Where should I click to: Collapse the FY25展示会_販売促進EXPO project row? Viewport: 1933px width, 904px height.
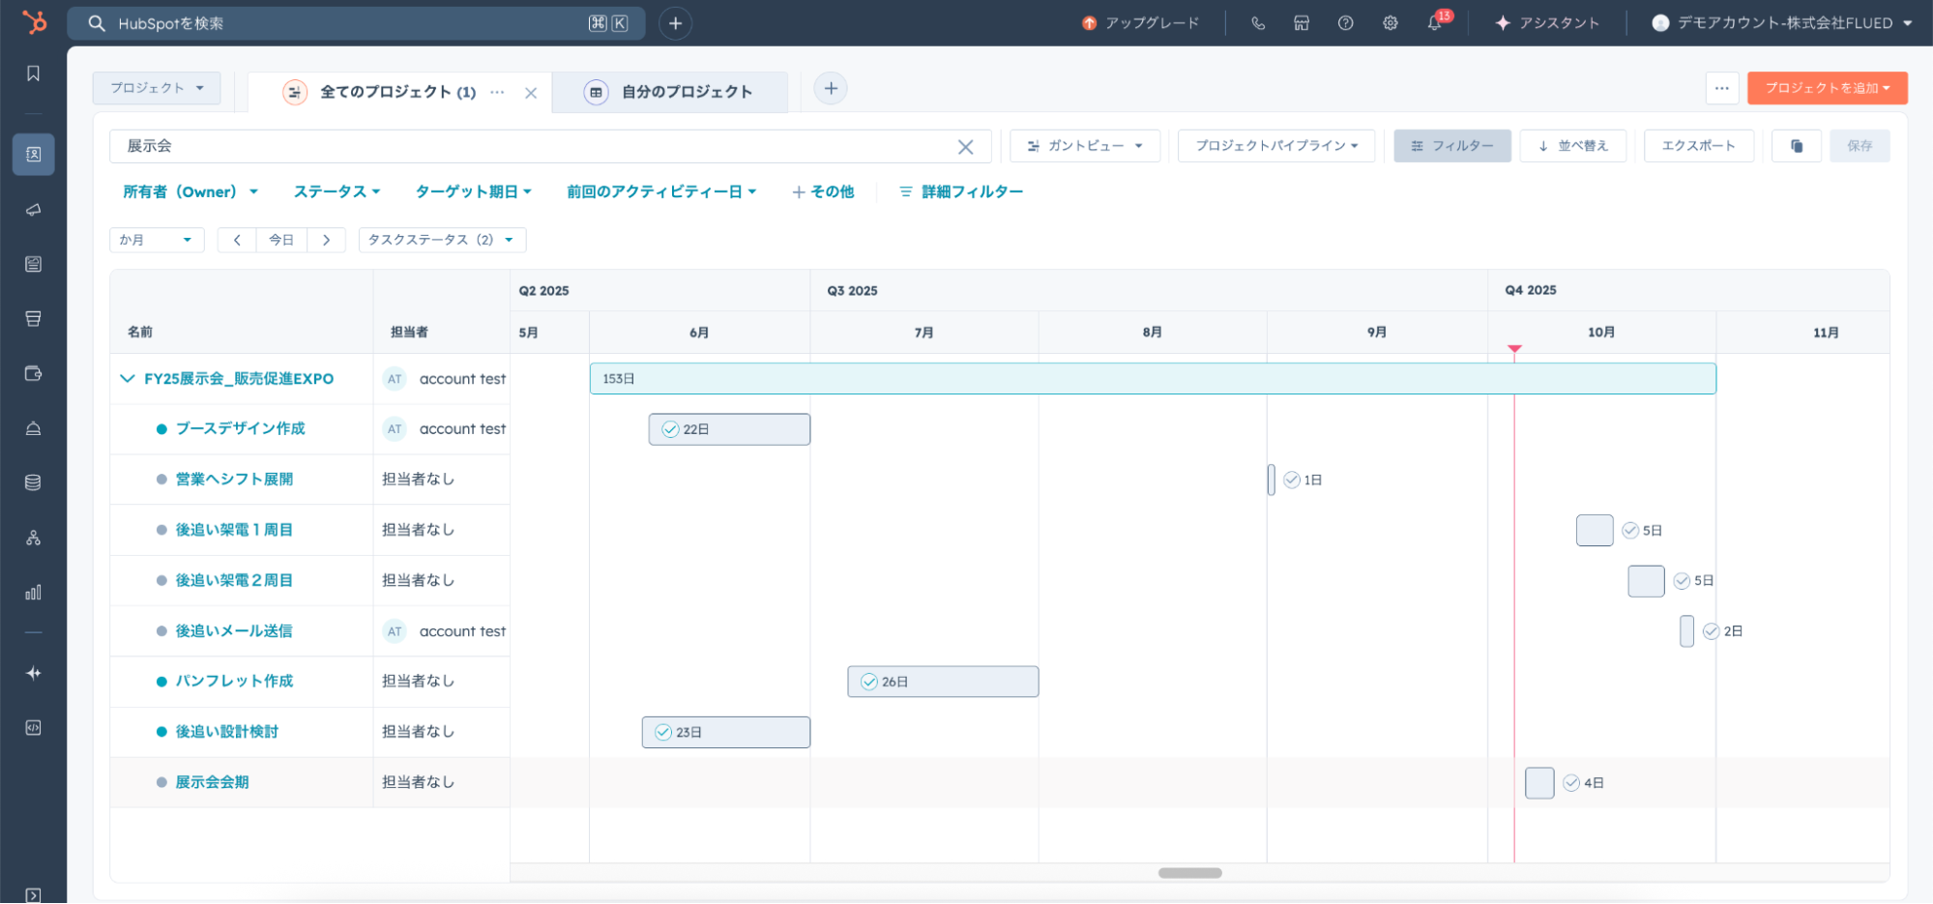(x=127, y=379)
